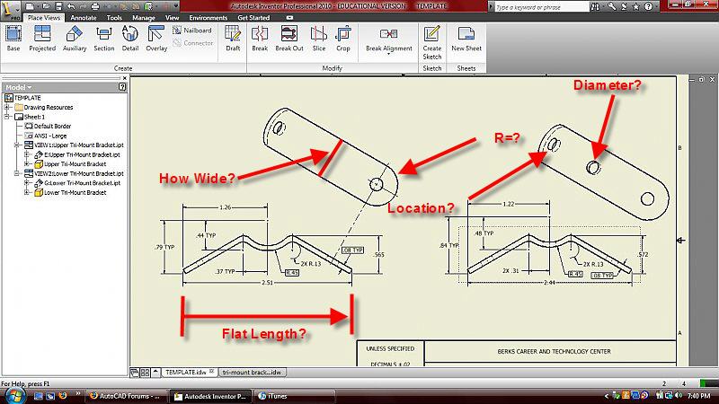Toggle ribbon minimize button next to Get Started

(289, 18)
